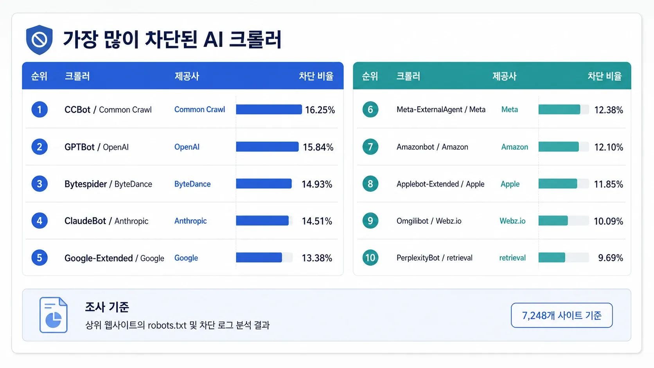
Task: Click the Bytespider block ratio bar
Action: [x=264, y=183]
